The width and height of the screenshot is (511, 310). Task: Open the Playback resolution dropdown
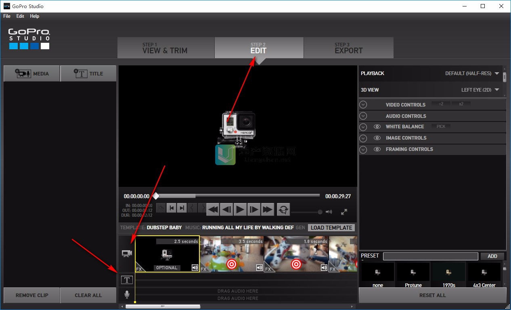coord(472,73)
